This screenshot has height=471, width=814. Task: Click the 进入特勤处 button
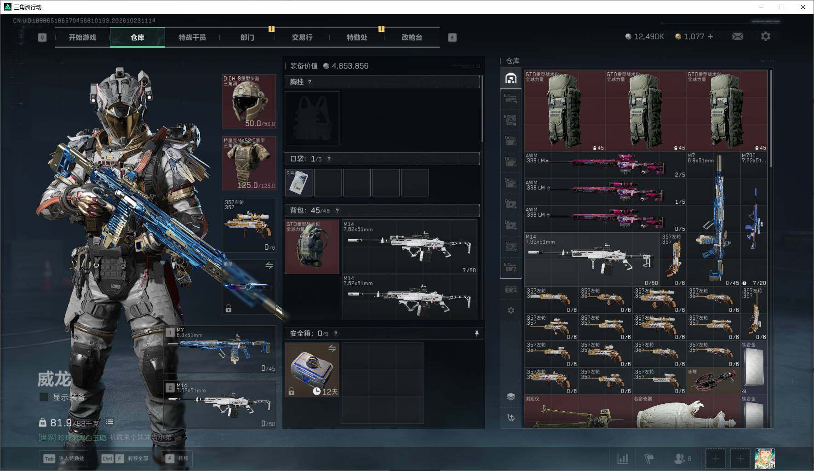point(64,459)
